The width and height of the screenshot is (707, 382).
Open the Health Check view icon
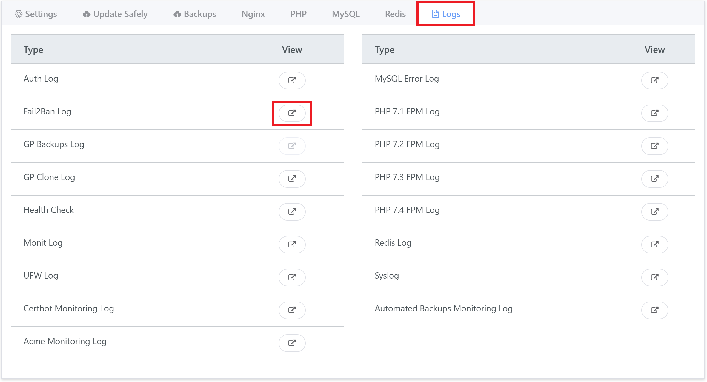click(x=292, y=212)
